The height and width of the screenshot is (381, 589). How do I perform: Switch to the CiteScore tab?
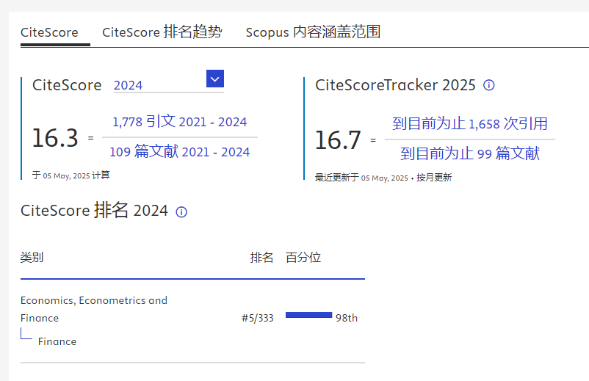[x=49, y=32]
